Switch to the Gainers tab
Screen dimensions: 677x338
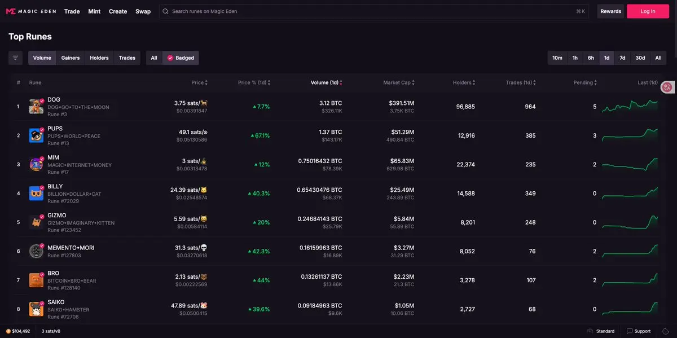click(71, 58)
